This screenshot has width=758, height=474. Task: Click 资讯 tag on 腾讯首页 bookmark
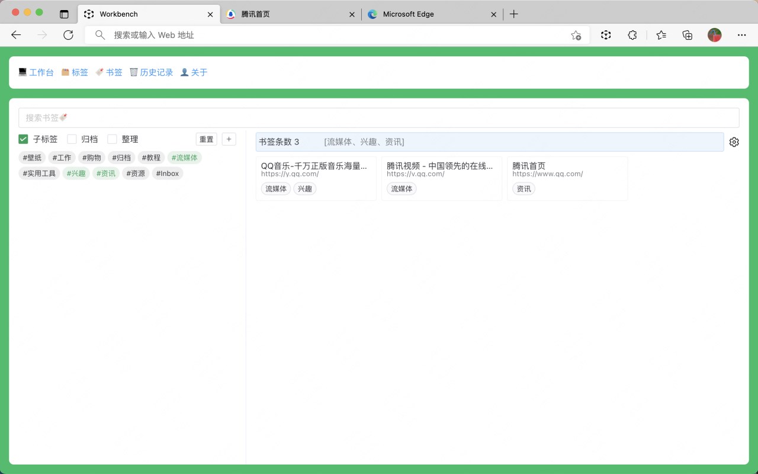click(x=524, y=189)
